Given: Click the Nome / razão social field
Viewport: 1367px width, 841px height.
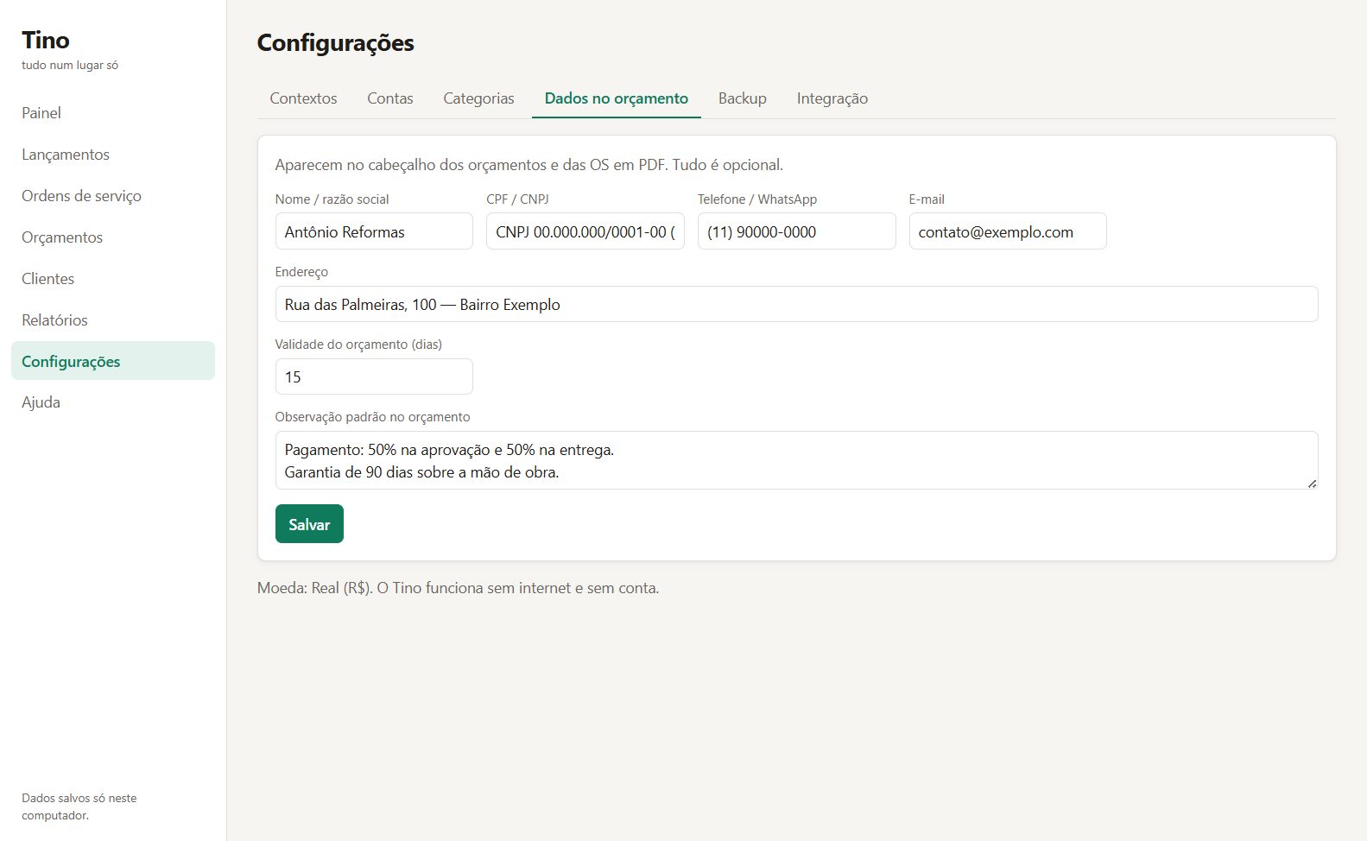Looking at the screenshot, I should tap(374, 231).
